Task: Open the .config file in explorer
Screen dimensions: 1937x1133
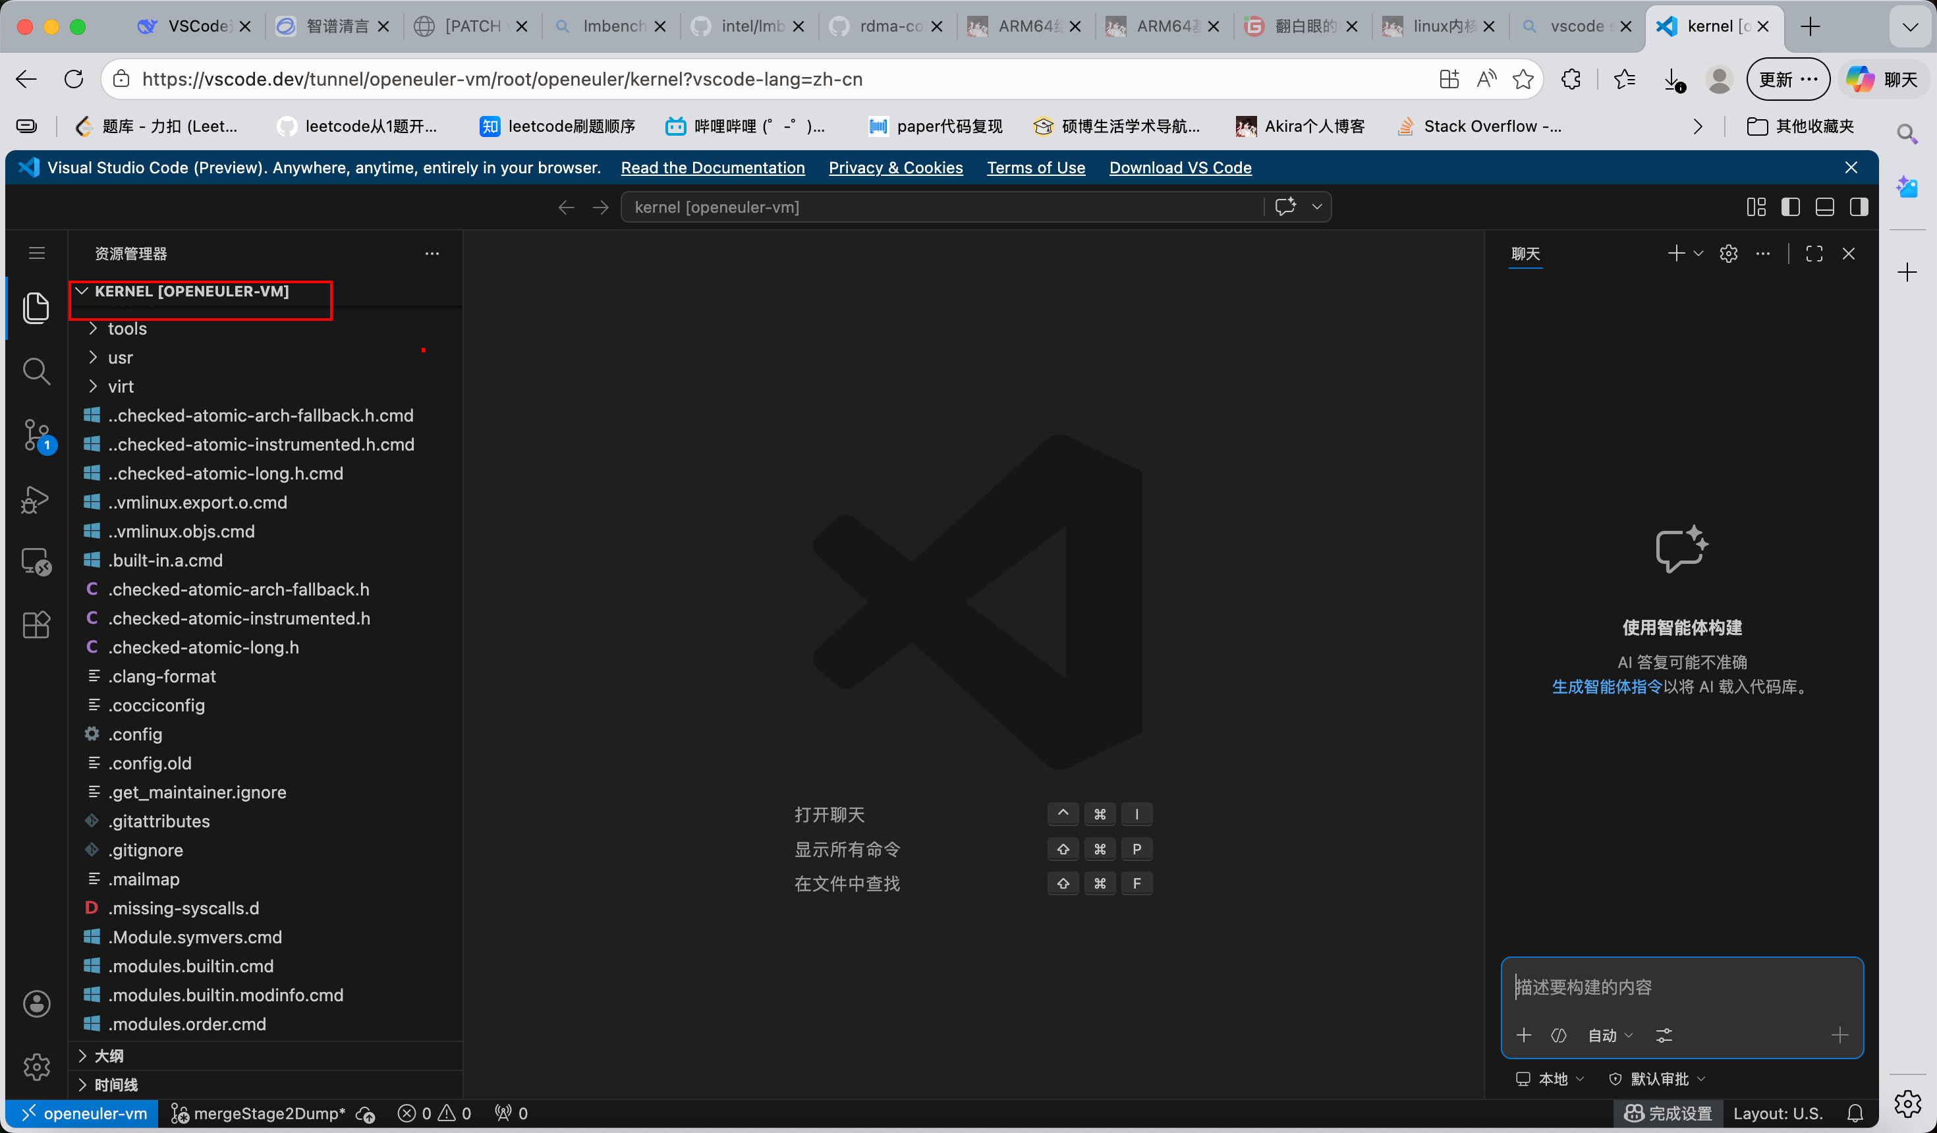Action: [x=135, y=734]
